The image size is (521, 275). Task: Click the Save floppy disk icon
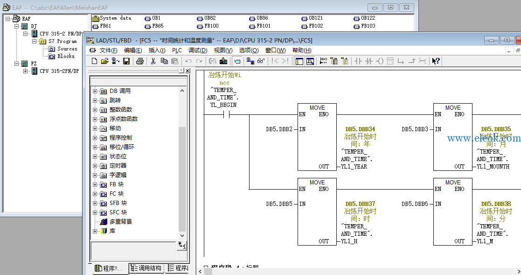126,61
